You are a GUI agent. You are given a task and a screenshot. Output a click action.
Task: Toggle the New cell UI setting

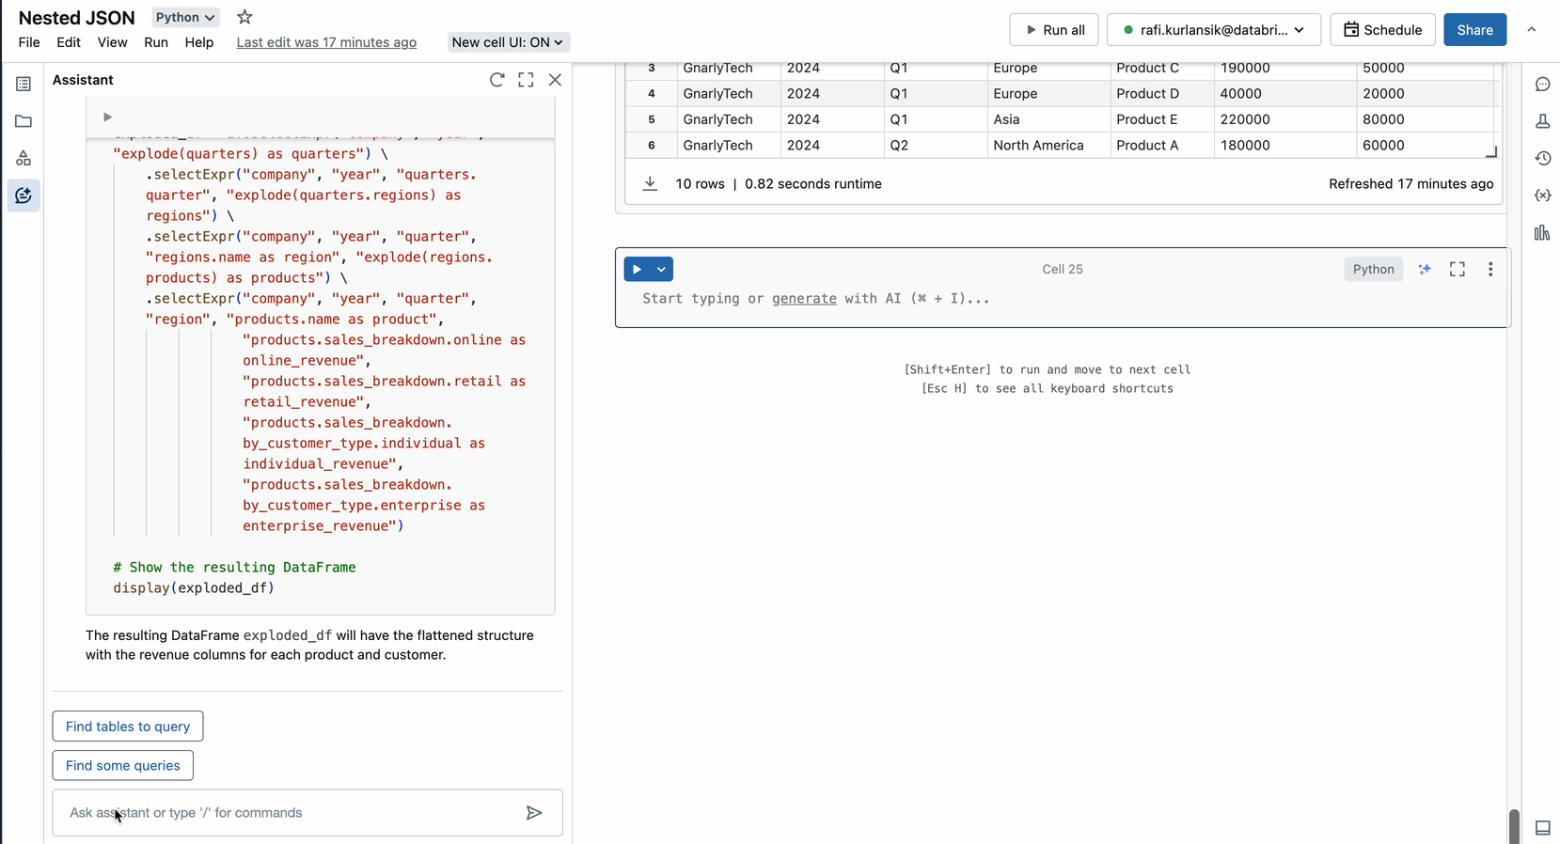click(507, 42)
